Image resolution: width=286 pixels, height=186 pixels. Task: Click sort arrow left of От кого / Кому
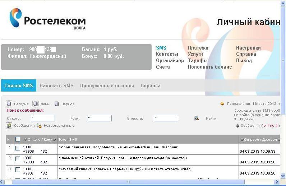coord(26,140)
